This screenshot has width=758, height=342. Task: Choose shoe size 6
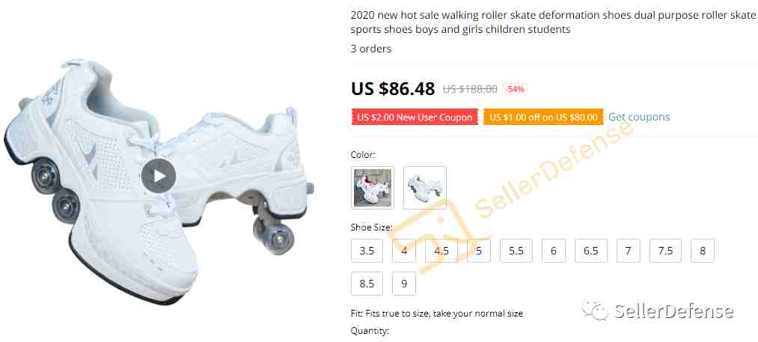554,251
